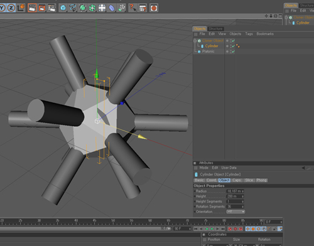Open the User Data menu
The height and width of the screenshot is (246, 314).
[229, 168]
